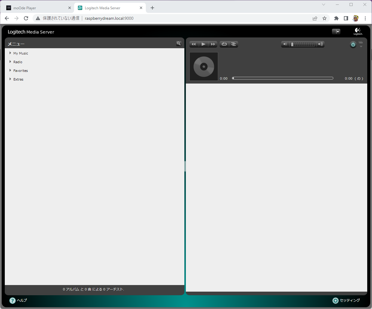Toggle shuffle playlist button
Viewport: 372px width, 309px height.
[x=234, y=44]
